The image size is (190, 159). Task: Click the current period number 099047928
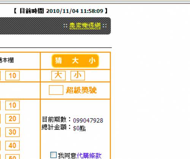tap(88, 120)
